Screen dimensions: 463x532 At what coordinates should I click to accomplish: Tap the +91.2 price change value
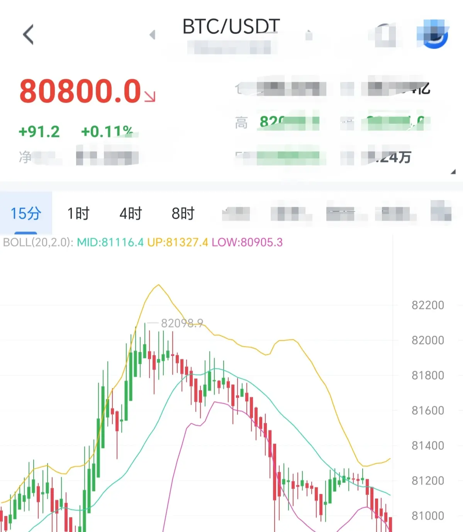click(x=39, y=132)
